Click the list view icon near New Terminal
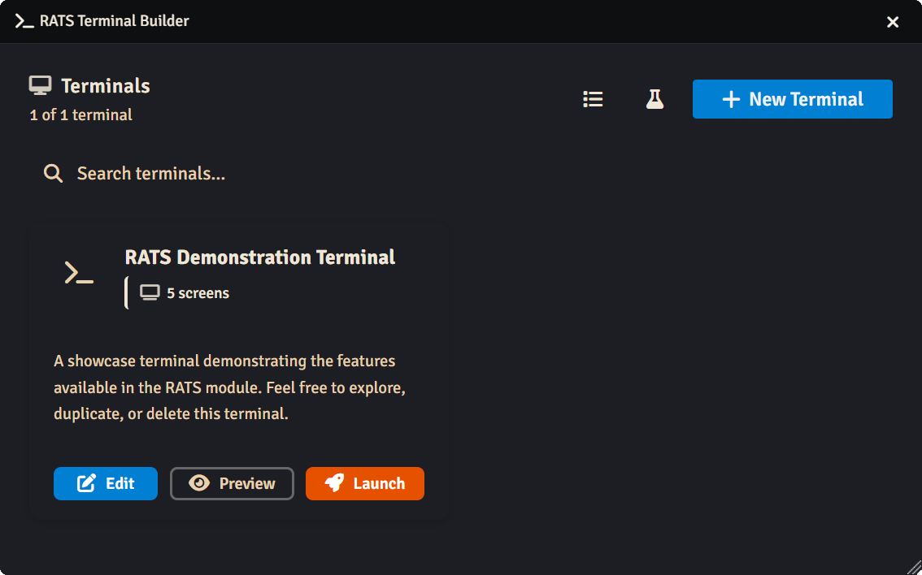Viewport: 922px width, 575px height. click(593, 99)
